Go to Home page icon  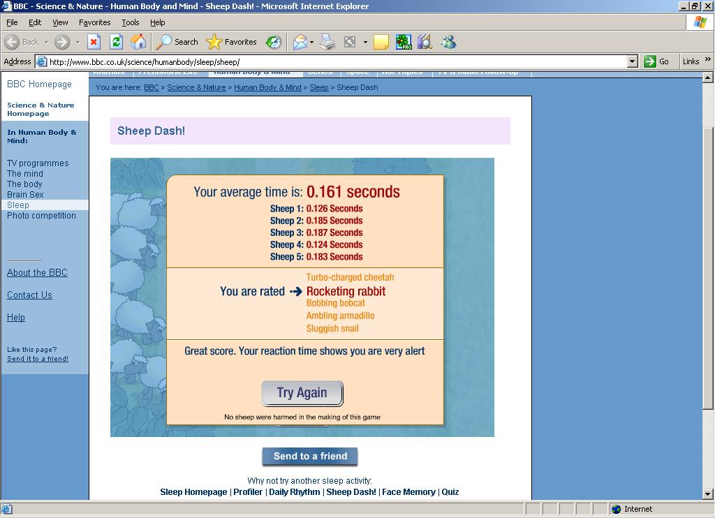139,42
